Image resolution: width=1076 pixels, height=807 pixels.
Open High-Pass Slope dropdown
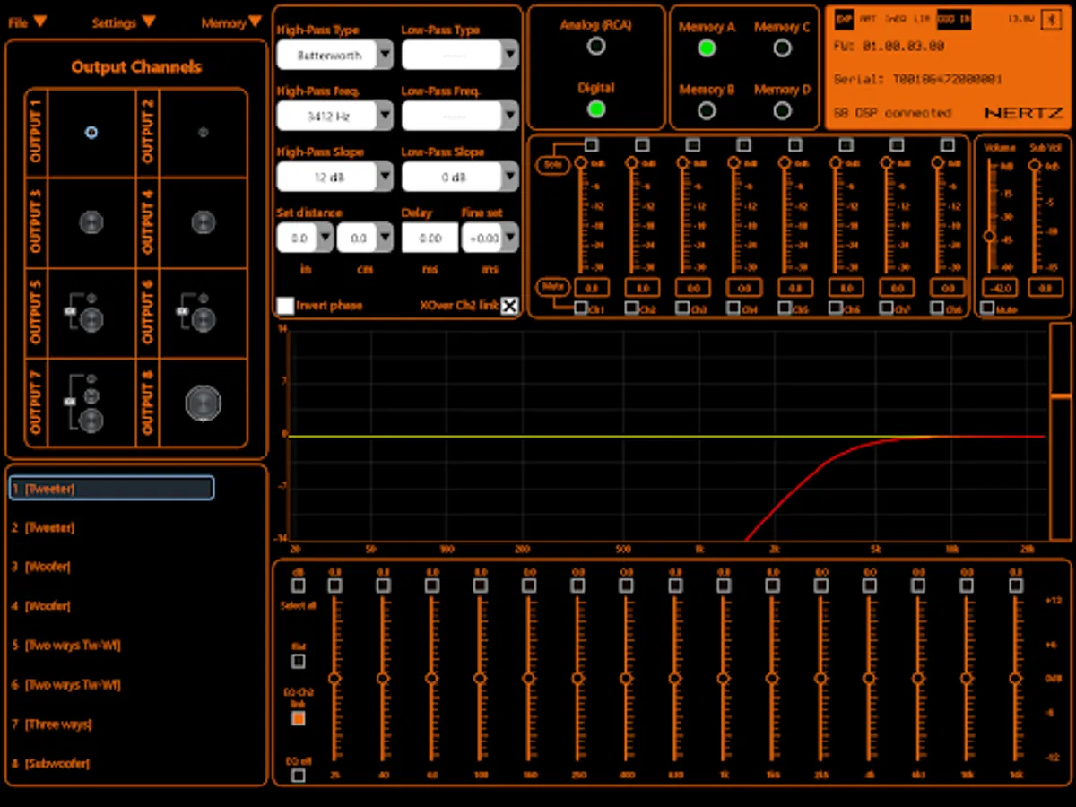coord(385,177)
